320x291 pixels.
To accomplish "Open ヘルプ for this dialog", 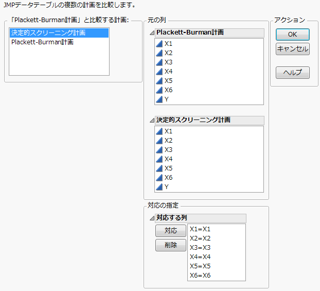I will pos(292,72).
